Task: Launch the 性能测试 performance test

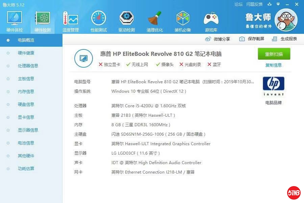Action: pyautogui.click(x=98, y=20)
